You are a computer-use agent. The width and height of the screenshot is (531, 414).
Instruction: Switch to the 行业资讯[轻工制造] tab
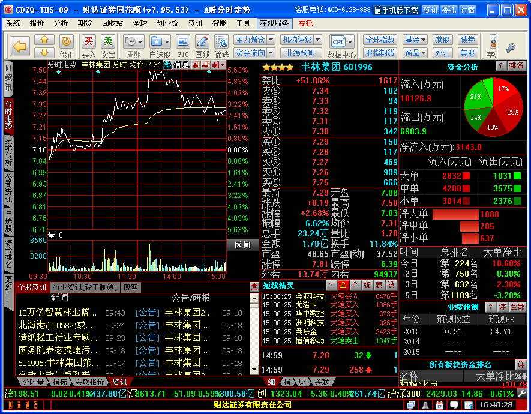pyautogui.click(x=85, y=287)
